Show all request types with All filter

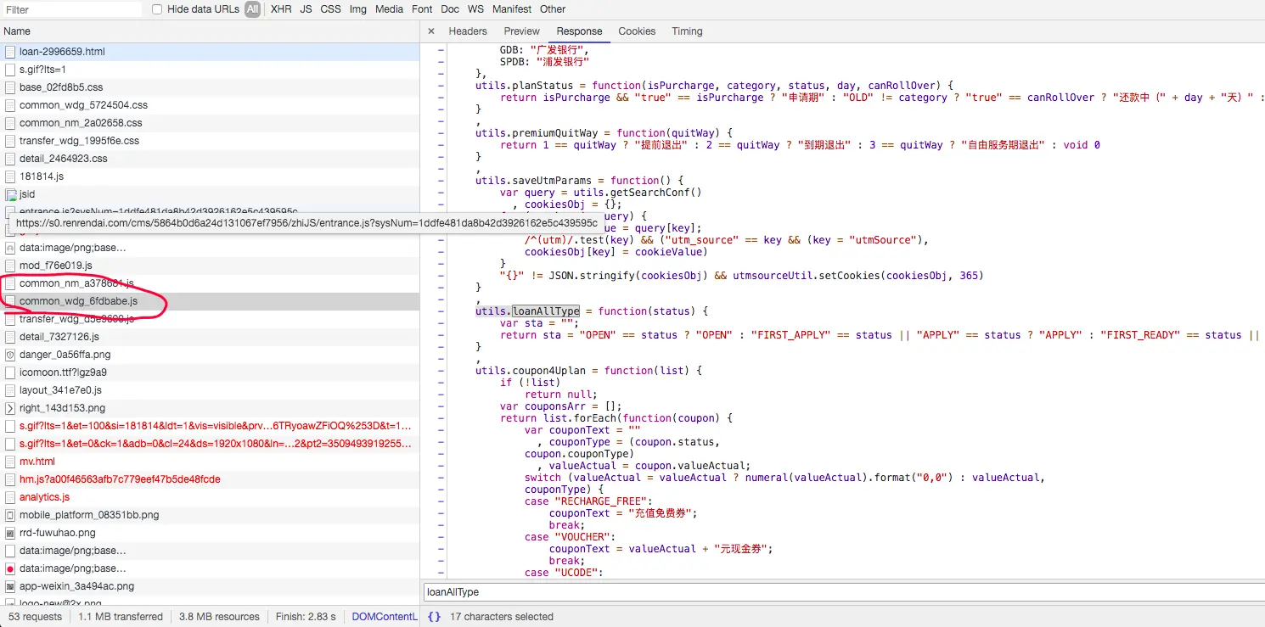(x=252, y=9)
